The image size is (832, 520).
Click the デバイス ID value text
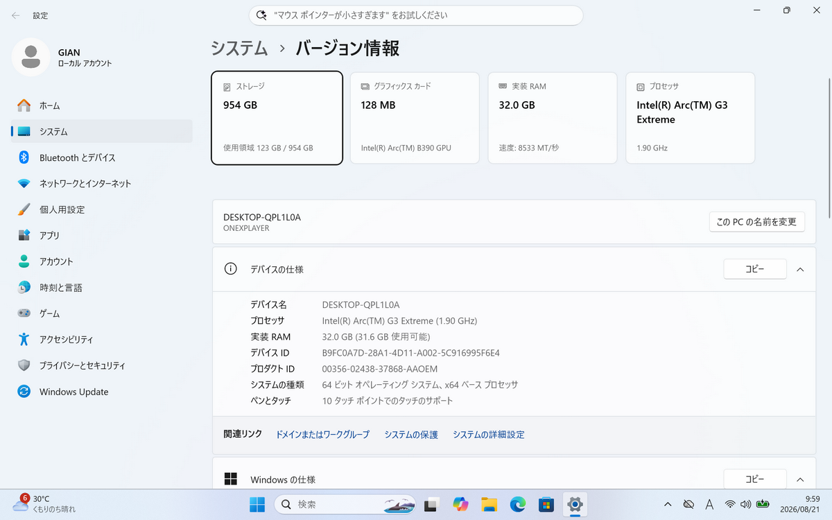click(x=411, y=353)
